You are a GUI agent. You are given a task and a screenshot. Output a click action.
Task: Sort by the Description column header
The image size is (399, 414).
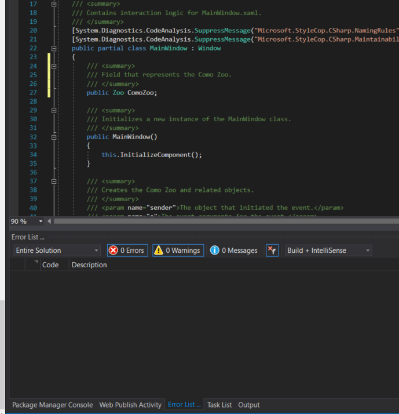point(89,265)
